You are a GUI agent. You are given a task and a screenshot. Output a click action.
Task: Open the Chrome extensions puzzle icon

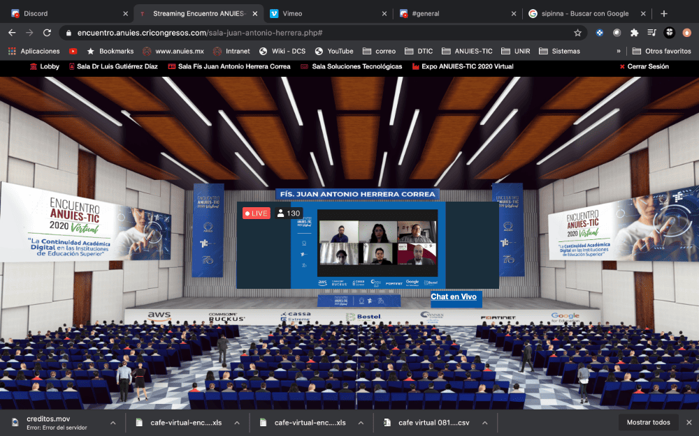[634, 33]
